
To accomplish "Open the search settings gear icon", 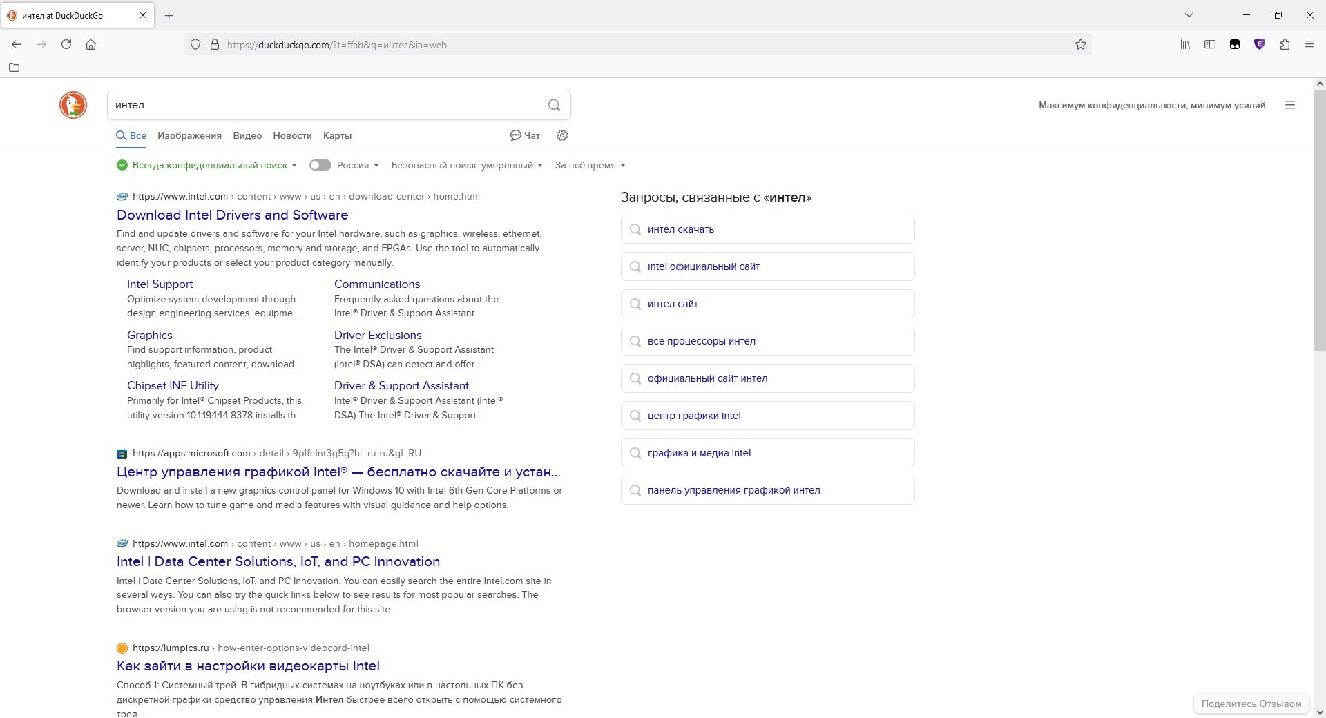I will [562, 135].
